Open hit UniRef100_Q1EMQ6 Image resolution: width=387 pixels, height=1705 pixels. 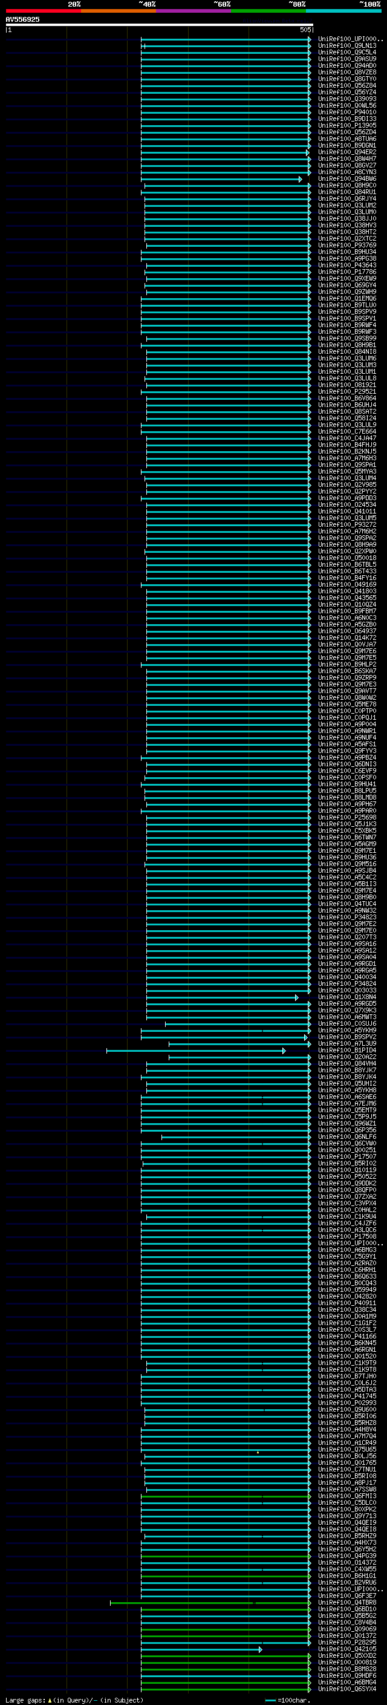346,299
